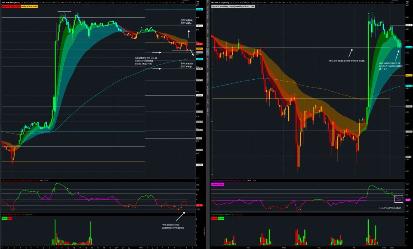Image resolution: width=413 pixels, height=249 pixels.
Task: Click the cyan 642.59 price bubble
Action: [x=199, y=59]
